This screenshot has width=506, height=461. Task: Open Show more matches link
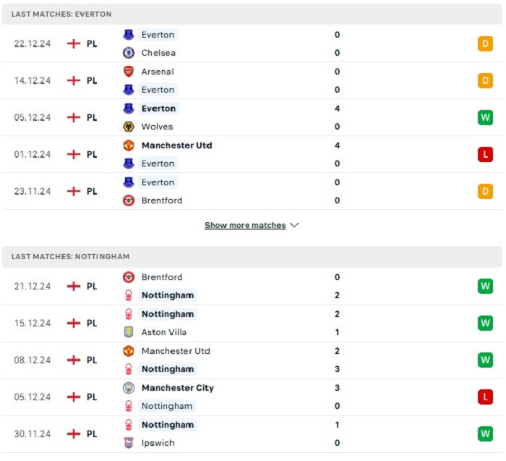pos(245,225)
